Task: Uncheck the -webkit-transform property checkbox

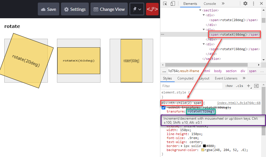Action: (x=163, y=107)
